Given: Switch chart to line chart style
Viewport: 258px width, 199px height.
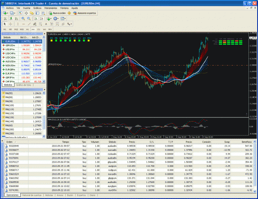Looking at the screenshot, I should click(17, 19).
